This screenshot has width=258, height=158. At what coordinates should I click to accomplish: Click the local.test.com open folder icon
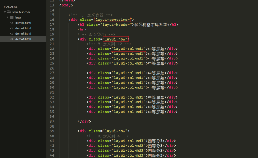click(x=9, y=12)
